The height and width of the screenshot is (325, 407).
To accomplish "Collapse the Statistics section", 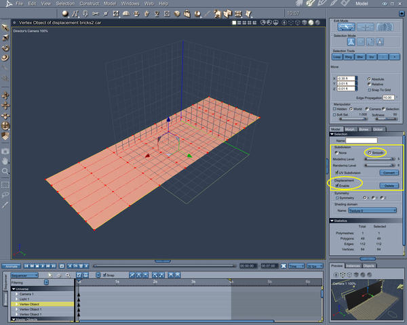I will click(x=332, y=221).
